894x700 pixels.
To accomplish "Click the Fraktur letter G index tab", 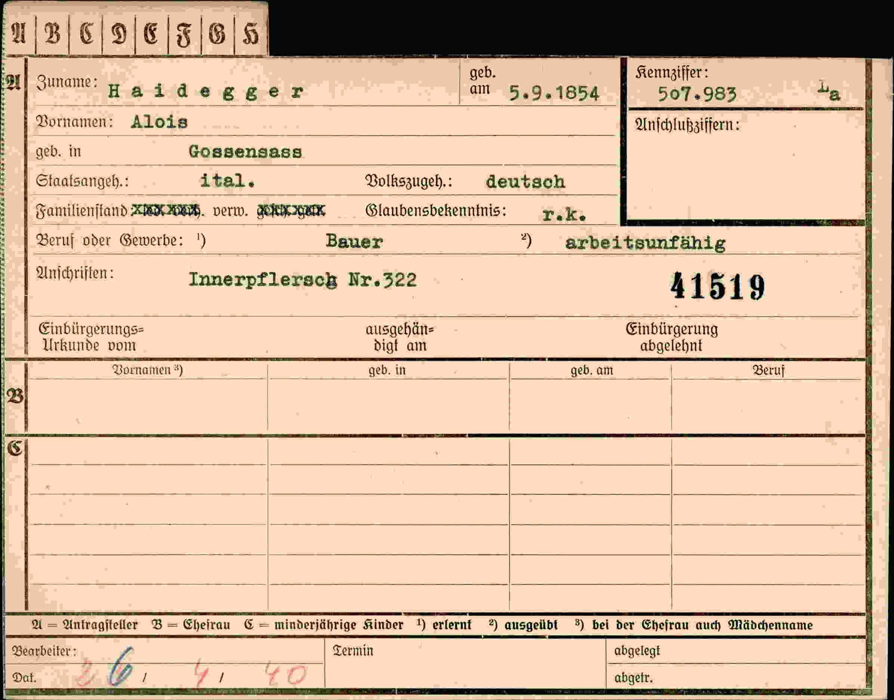I will coord(218,34).
